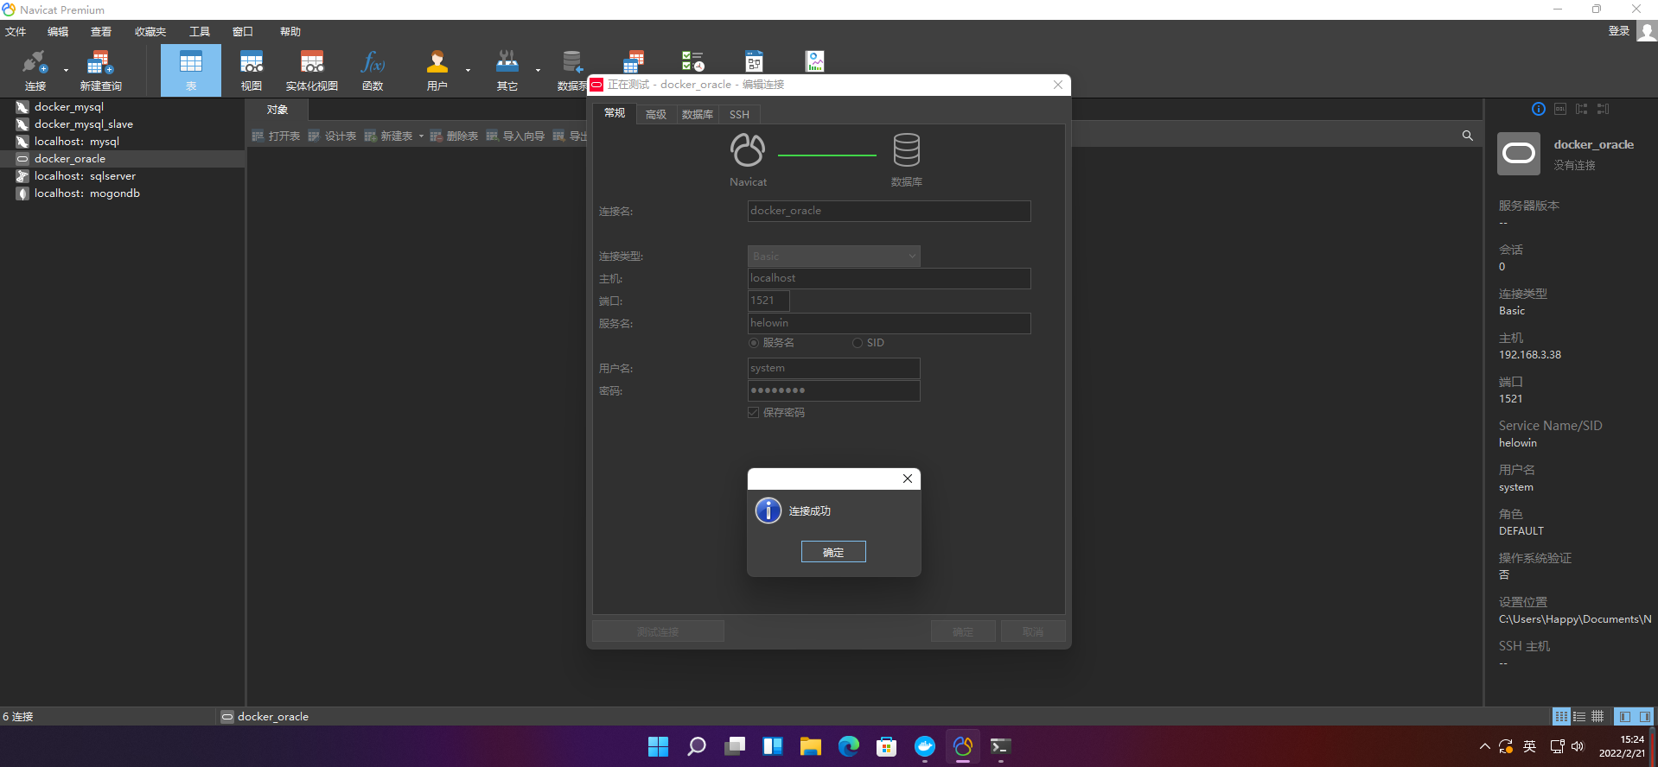Open taskbar Search icon
Screen dimensions: 1658x767
pos(696,746)
